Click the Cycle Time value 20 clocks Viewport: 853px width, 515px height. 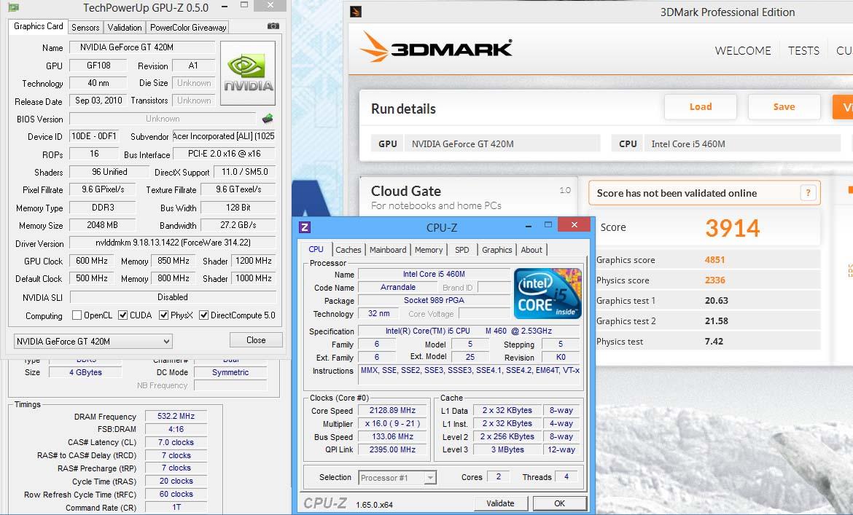[x=176, y=481]
